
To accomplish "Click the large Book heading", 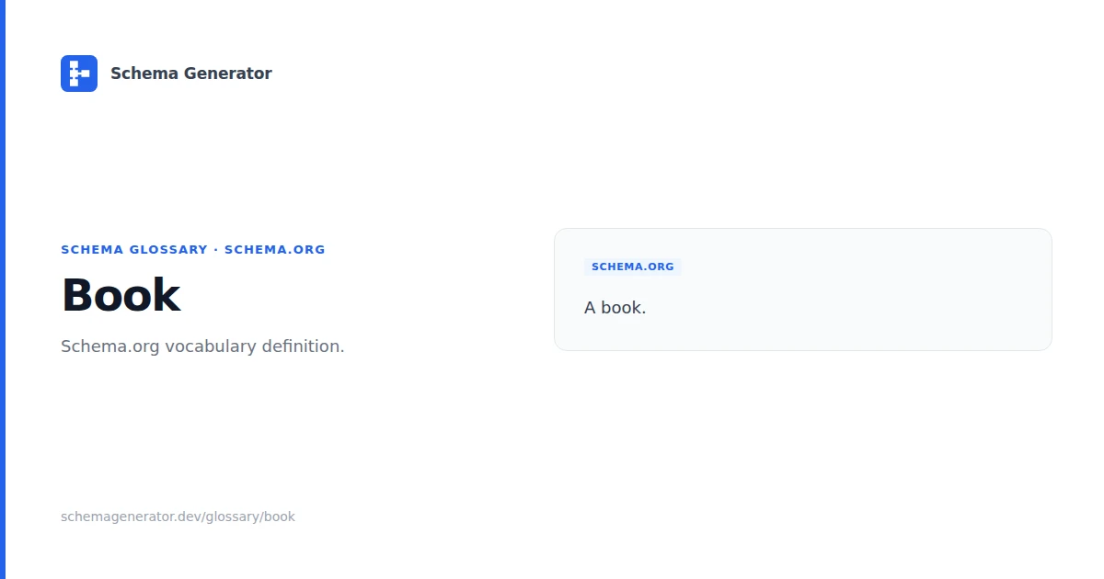I will point(121,295).
